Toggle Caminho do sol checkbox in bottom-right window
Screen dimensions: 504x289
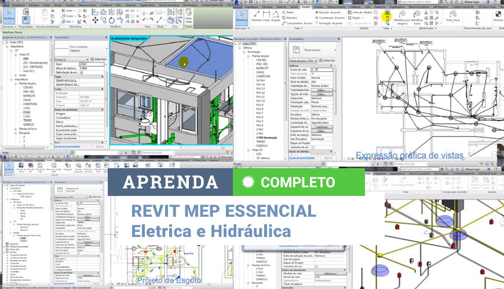click(x=317, y=266)
